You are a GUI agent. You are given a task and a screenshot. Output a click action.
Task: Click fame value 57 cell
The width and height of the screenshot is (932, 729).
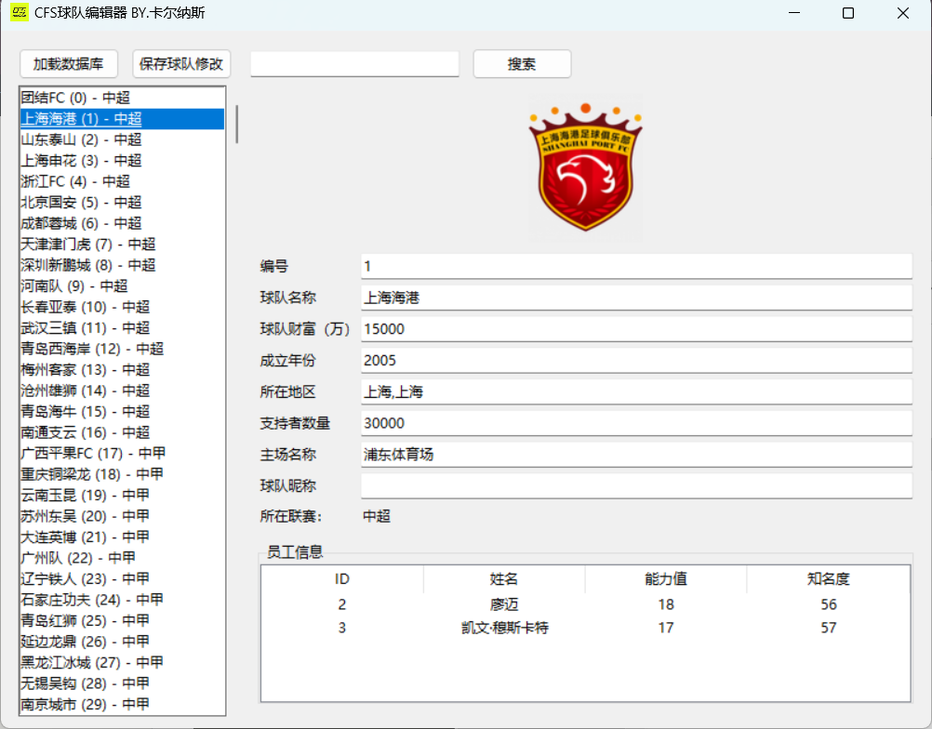829,628
